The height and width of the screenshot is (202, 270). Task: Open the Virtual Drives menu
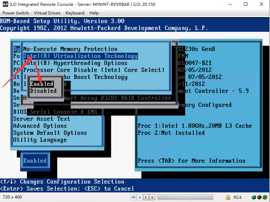pos(47,13)
